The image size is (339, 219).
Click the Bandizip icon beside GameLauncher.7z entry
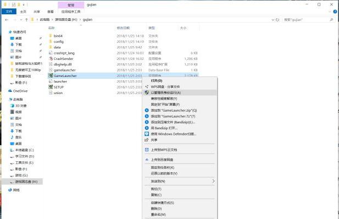pos(147,116)
